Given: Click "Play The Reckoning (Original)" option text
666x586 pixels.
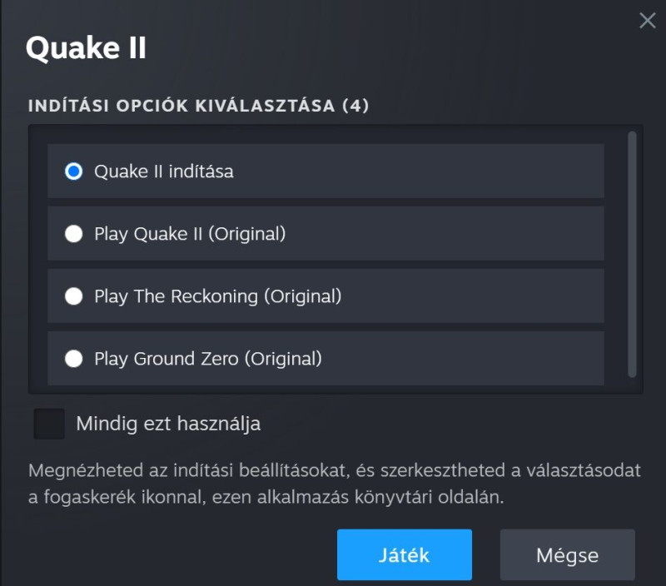Looking at the screenshot, I should coord(217,296).
